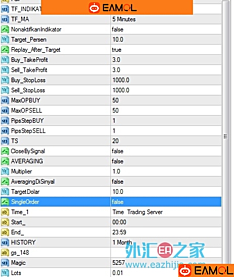The height and width of the screenshot is (277, 234).
Task: Toggle the SingleOrder false value
Action: (x=166, y=202)
